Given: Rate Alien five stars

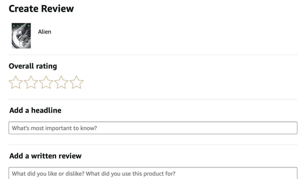Looking at the screenshot, I should [x=76, y=82].
